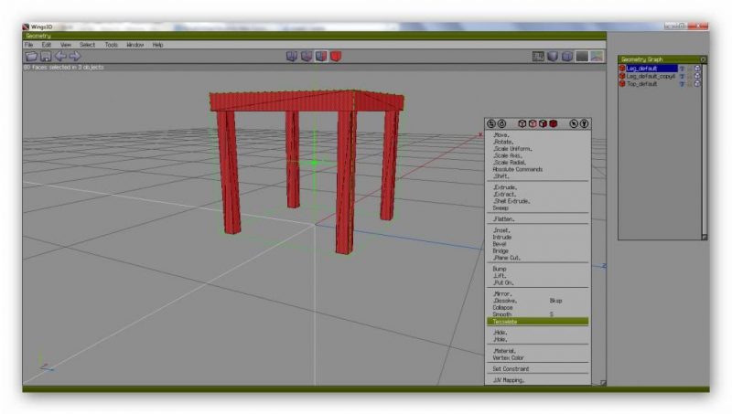Toggle the workmode wireframe grid icon
The height and width of the screenshot is (414, 732).
point(539,56)
